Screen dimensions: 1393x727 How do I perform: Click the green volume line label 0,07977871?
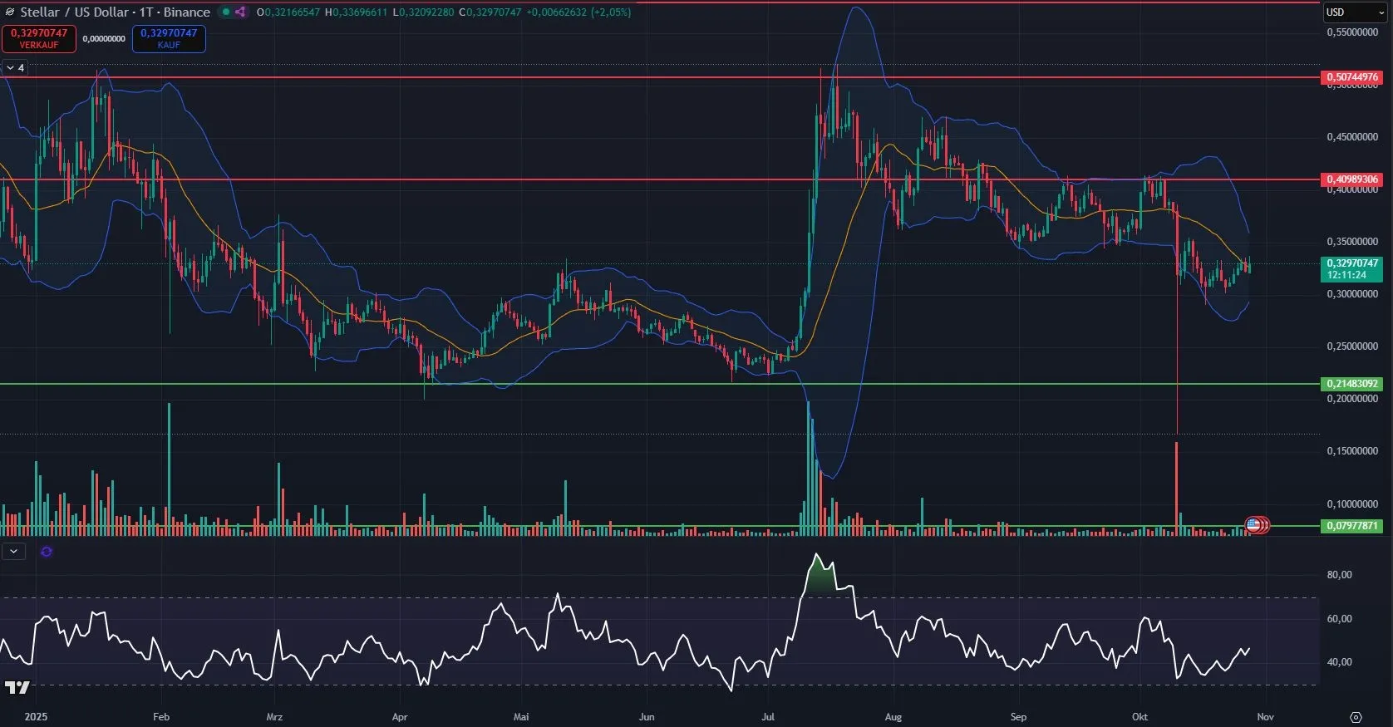coord(1352,526)
